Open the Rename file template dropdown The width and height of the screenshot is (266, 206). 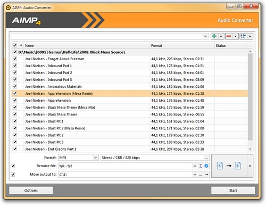[x=195, y=166]
